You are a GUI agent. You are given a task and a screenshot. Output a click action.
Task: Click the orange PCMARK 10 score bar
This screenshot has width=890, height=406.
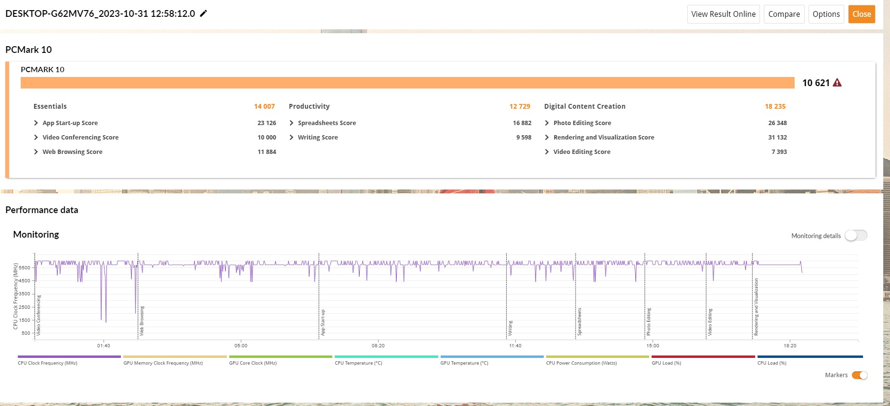[407, 83]
